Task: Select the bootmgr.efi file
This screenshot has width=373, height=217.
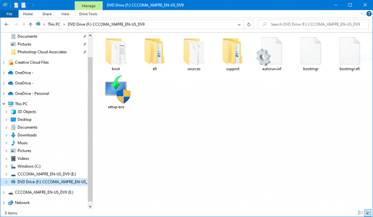Action: (x=349, y=54)
